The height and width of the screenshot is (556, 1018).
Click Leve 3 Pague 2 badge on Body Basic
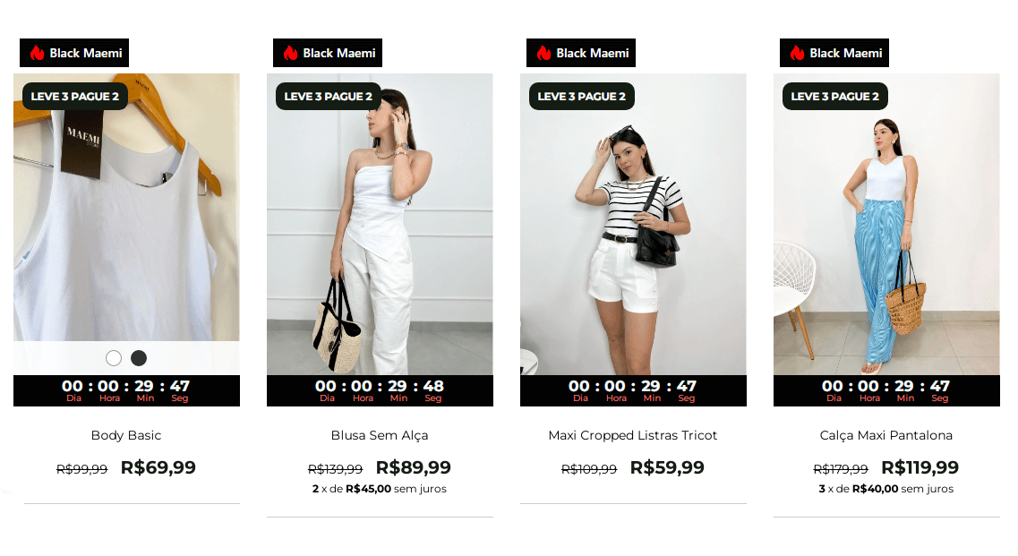coord(75,96)
